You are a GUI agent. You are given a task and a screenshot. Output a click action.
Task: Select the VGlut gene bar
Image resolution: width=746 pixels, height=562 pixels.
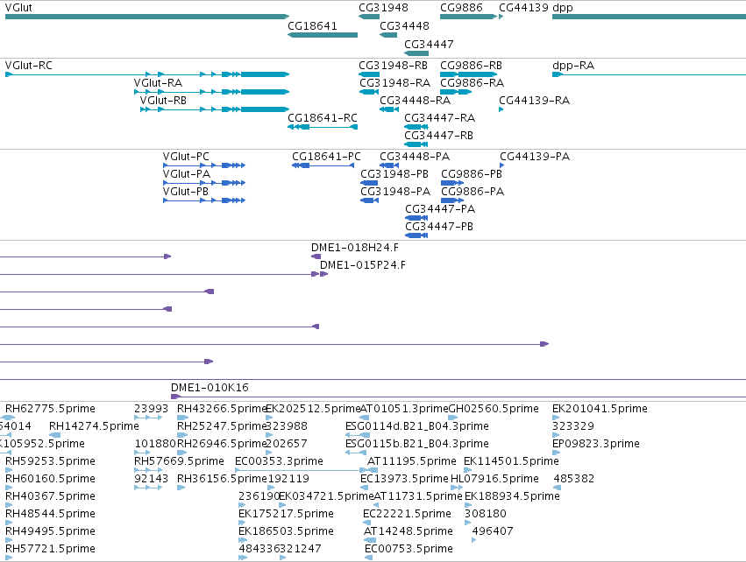[147, 17]
